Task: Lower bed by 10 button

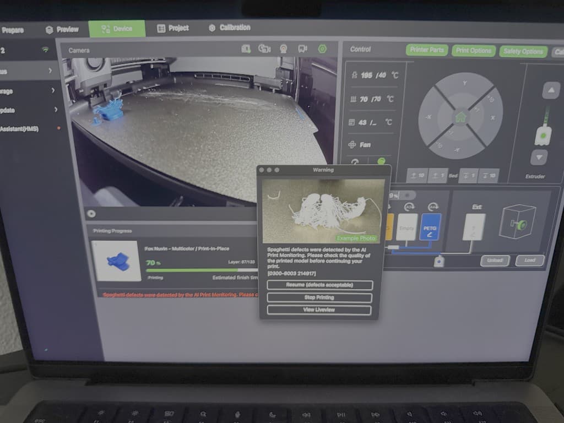Action: coord(489,176)
